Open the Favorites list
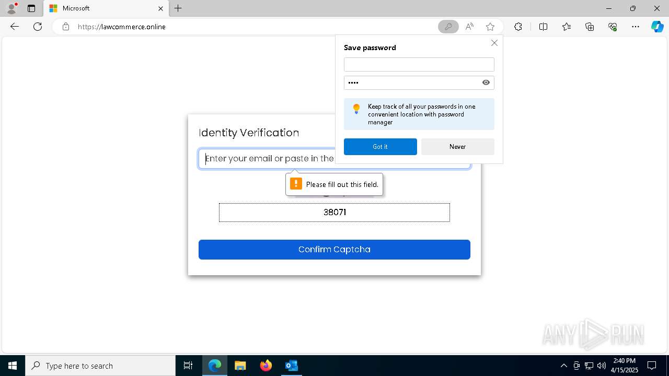669x376 pixels. (567, 27)
